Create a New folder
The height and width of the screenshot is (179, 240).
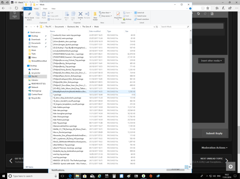95,16
